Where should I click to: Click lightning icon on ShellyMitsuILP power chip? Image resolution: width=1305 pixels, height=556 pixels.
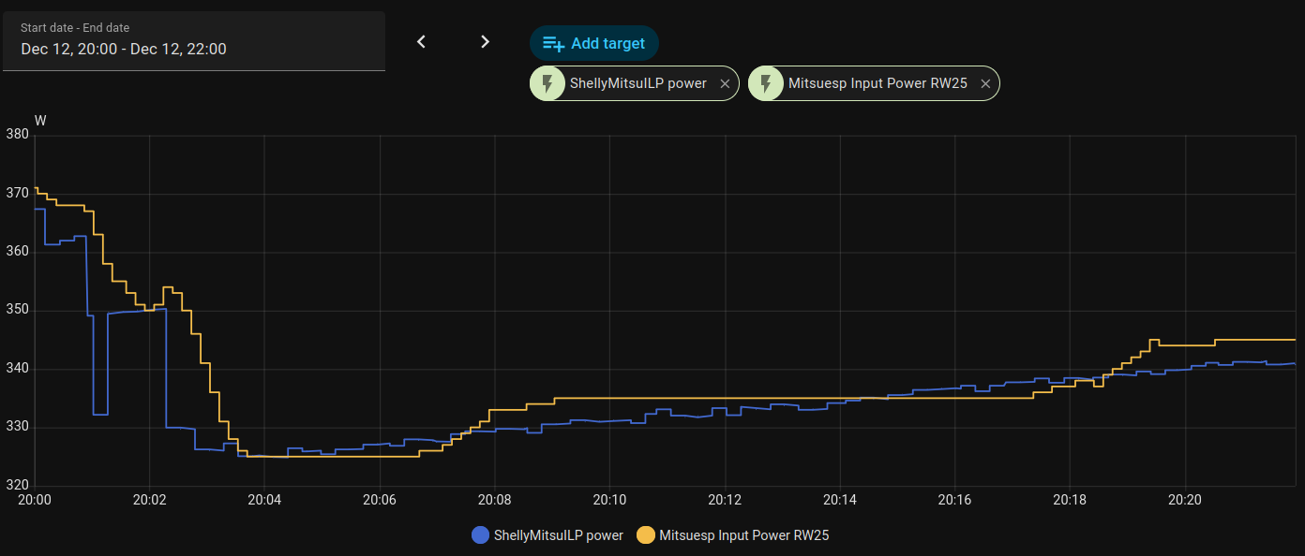click(x=547, y=83)
